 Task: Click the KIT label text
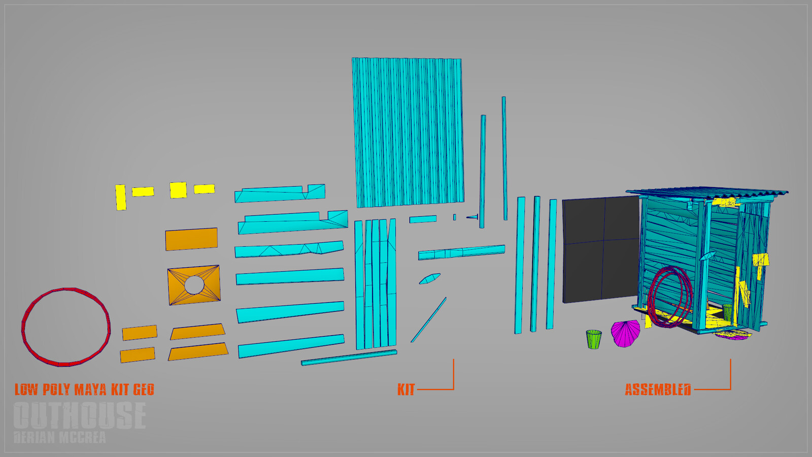[x=406, y=388]
